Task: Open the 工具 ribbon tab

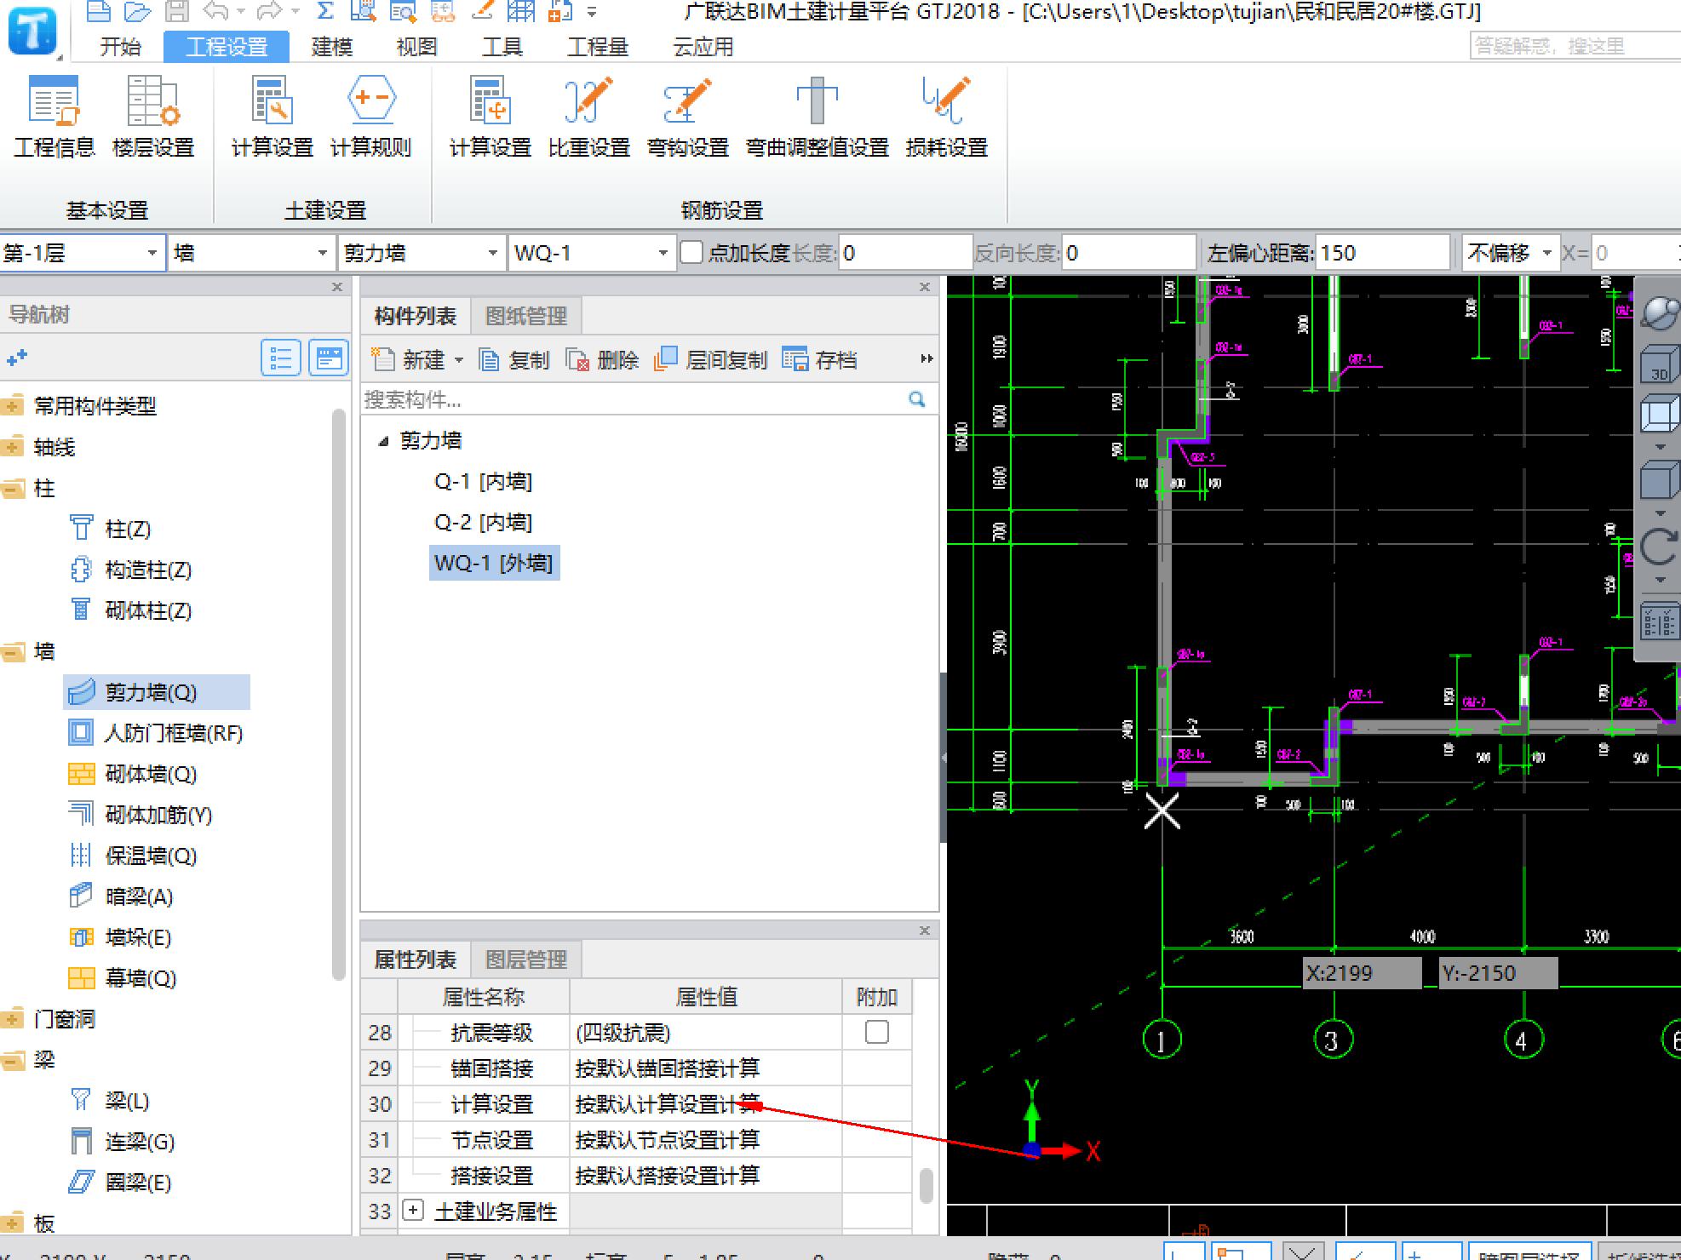Action: [502, 47]
